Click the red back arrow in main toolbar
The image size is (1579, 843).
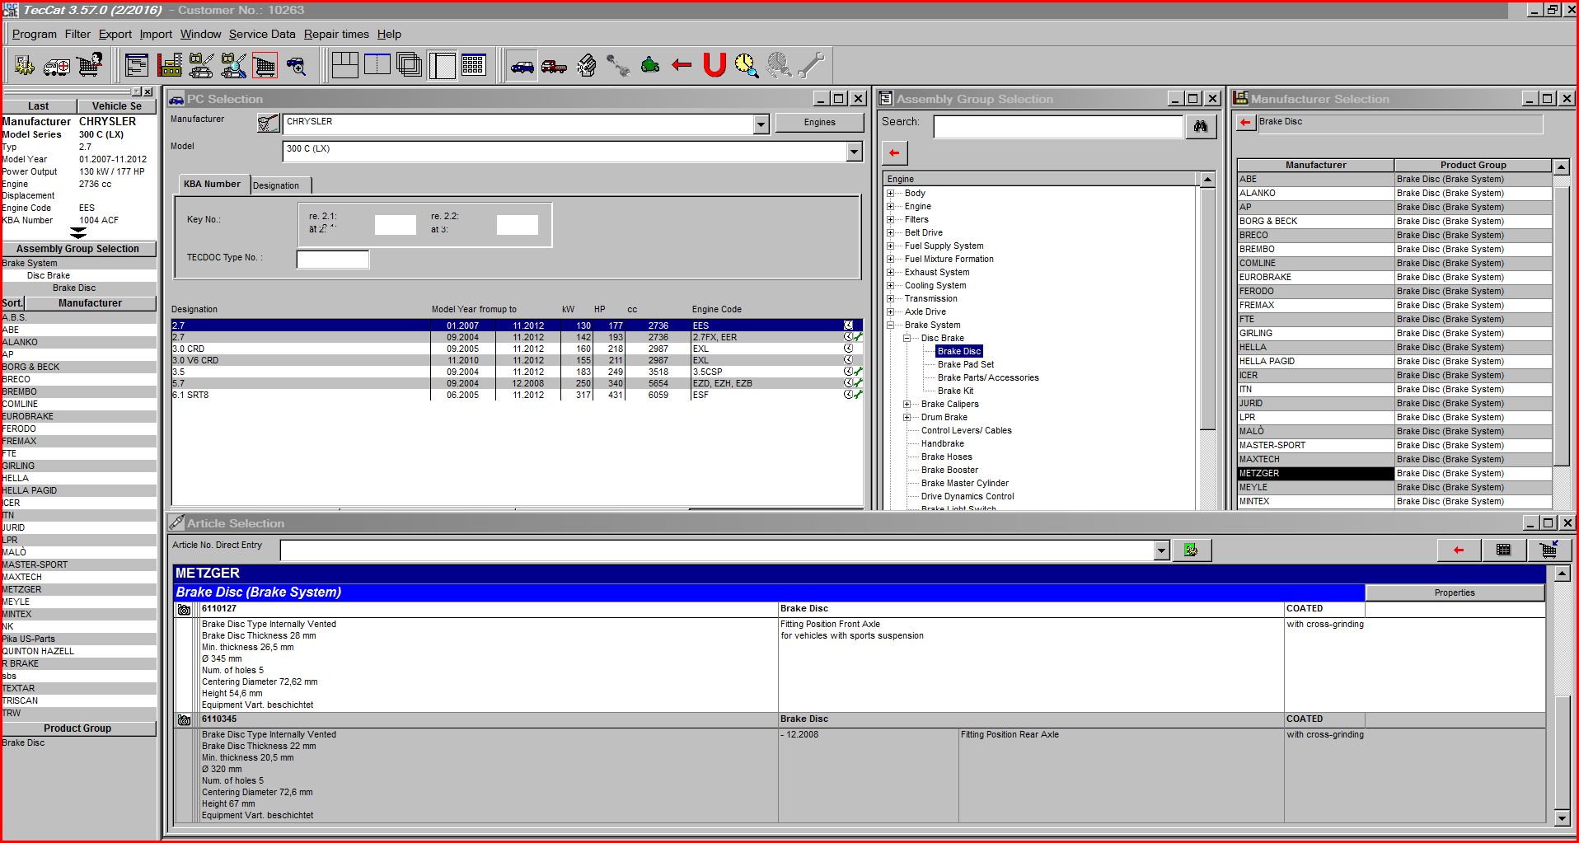click(682, 65)
